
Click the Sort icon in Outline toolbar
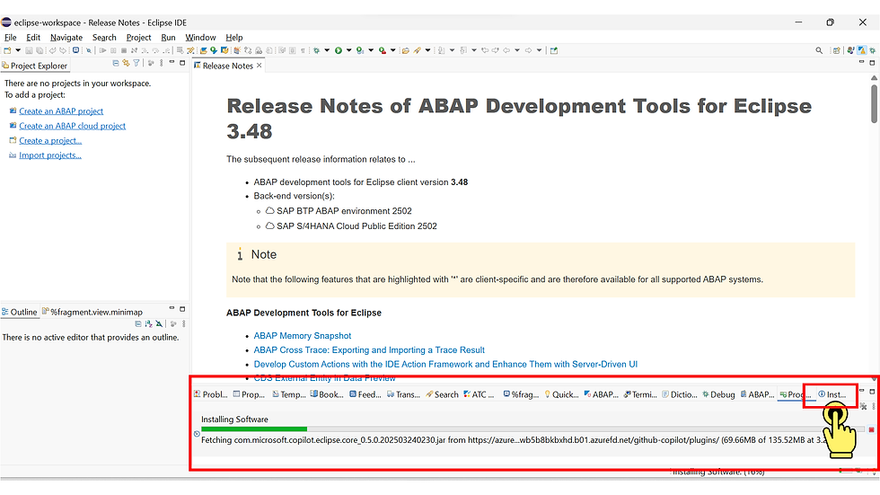148,323
